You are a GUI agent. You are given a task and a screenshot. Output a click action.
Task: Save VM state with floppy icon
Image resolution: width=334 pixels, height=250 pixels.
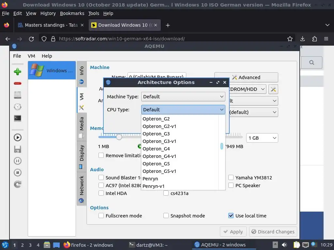click(x=18, y=149)
